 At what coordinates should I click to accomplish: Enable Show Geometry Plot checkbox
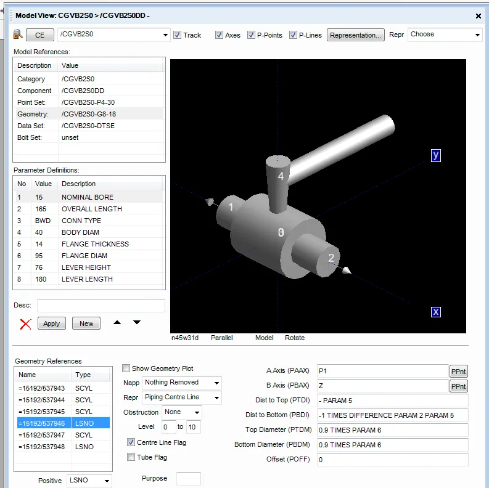(126, 368)
